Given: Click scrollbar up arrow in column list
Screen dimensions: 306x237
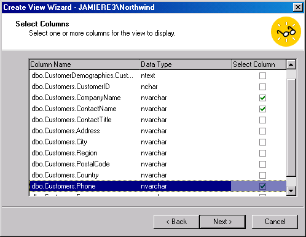Looking at the screenshot, I should pyautogui.click(x=291, y=64).
